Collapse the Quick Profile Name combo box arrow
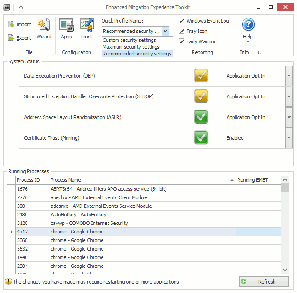This screenshot has width=297, height=293. tap(165, 31)
